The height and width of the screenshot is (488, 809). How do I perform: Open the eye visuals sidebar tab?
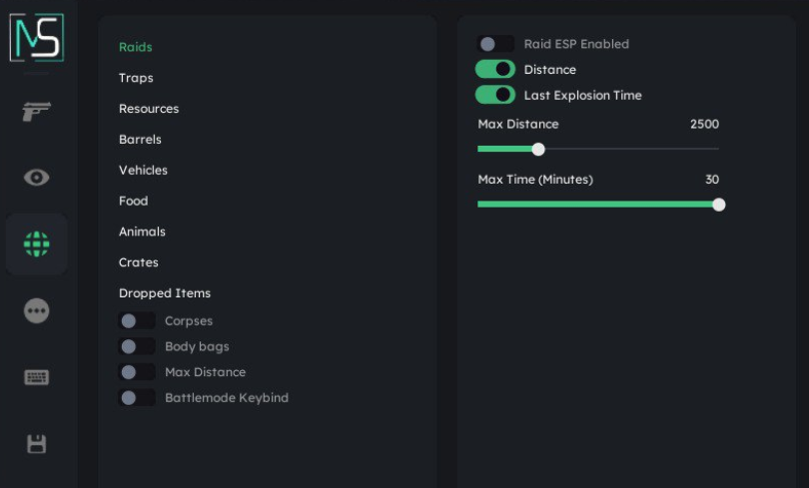point(37,178)
